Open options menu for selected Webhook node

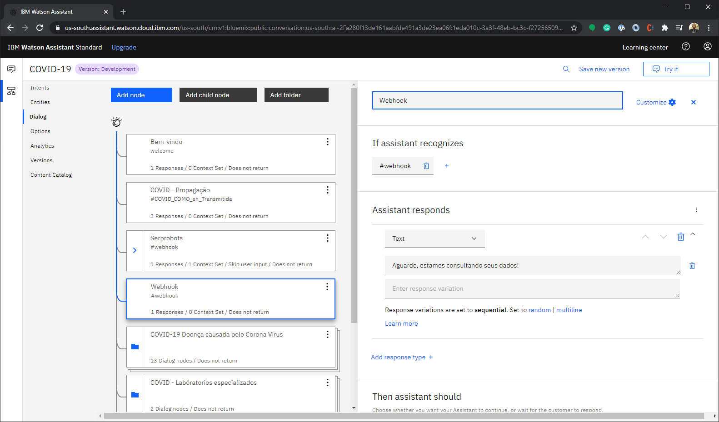coord(327,287)
